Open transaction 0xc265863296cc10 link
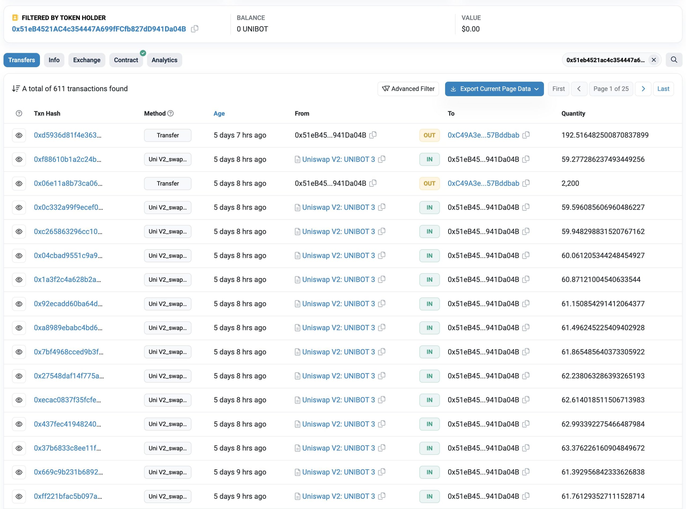Screen dimensions: 686x509 click(68, 231)
